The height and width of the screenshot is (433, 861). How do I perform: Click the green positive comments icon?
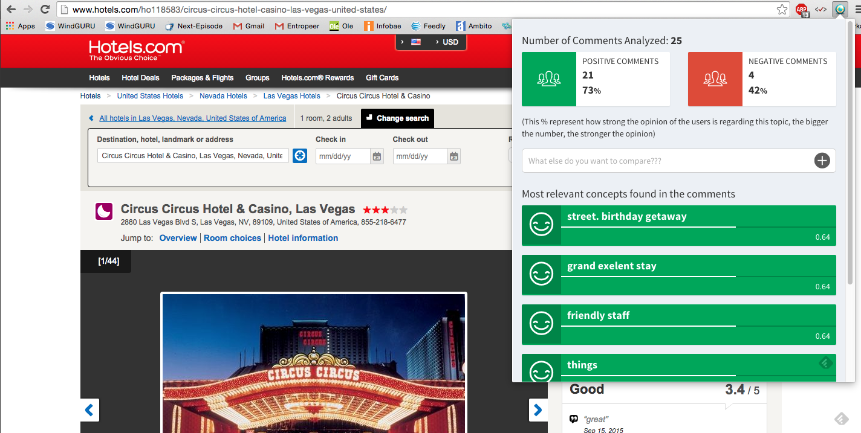pyautogui.click(x=549, y=79)
